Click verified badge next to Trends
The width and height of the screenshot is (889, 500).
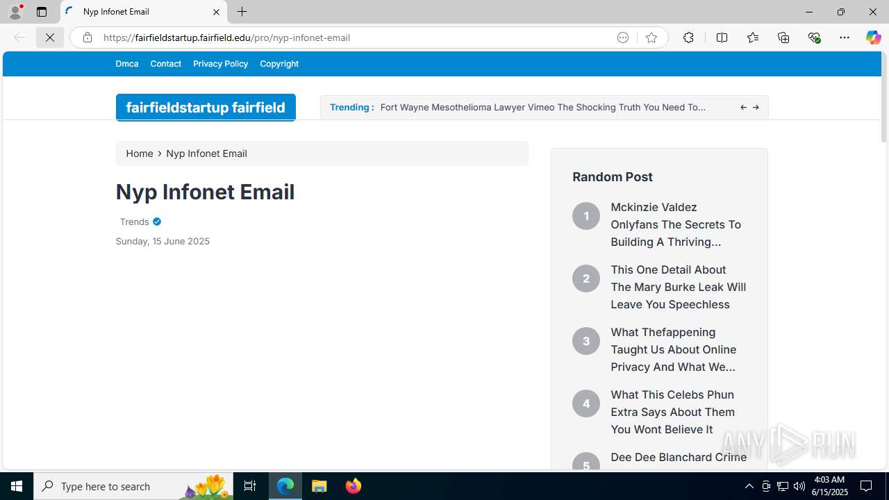coord(157,222)
